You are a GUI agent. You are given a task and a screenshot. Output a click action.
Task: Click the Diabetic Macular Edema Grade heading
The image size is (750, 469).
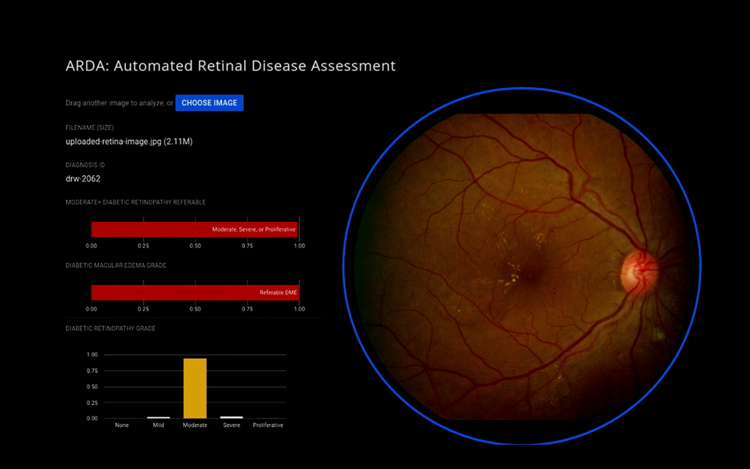pyautogui.click(x=116, y=265)
